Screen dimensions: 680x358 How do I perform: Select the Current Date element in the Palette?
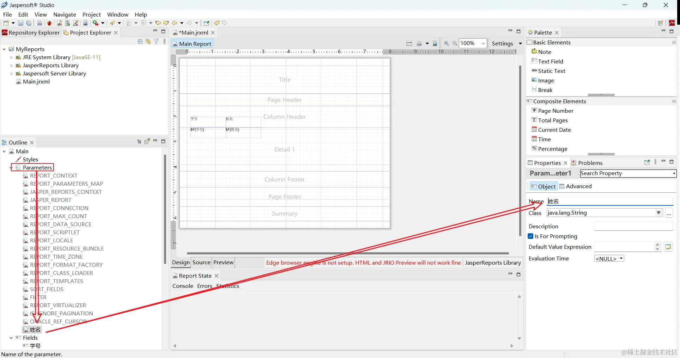pyautogui.click(x=551, y=130)
